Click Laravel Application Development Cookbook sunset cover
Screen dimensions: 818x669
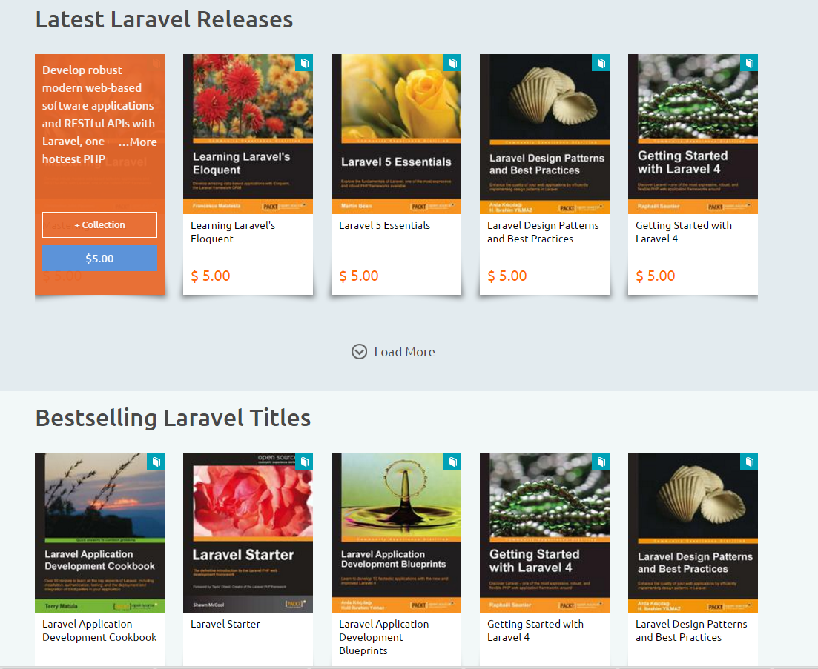(99, 533)
